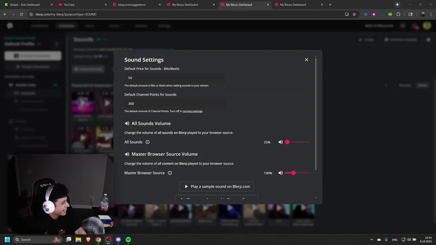The height and width of the screenshot is (245, 436).
Task: Open File Explorer from the taskbar
Action: coord(78,240)
